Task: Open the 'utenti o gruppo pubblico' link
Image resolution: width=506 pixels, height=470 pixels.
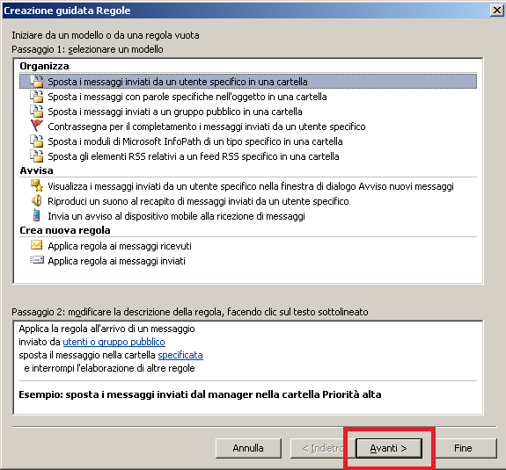Action: point(114,342)
